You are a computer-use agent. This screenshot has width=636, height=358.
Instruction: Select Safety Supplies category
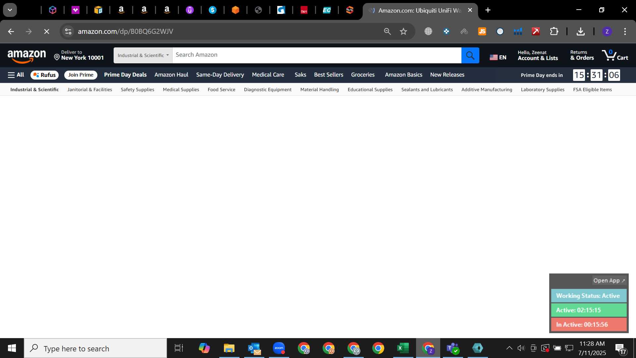tap(137, 89)
